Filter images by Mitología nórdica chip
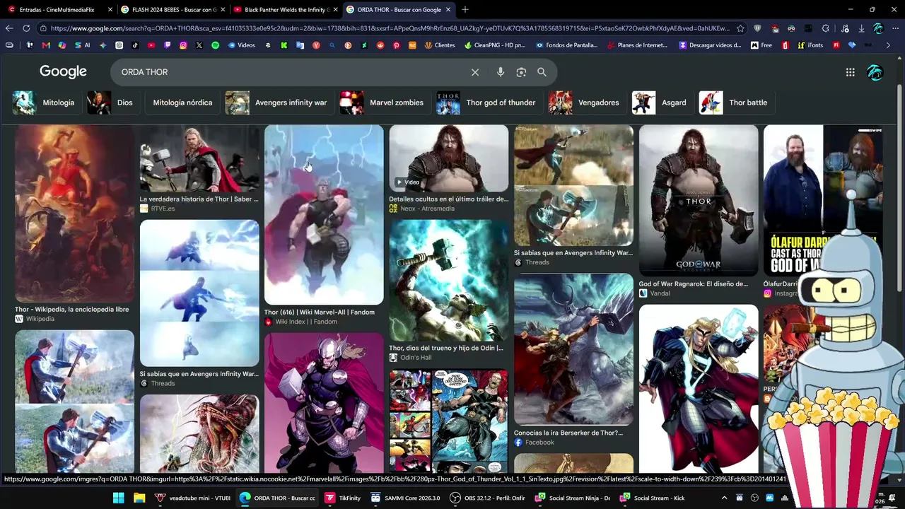 click(182, 103)
